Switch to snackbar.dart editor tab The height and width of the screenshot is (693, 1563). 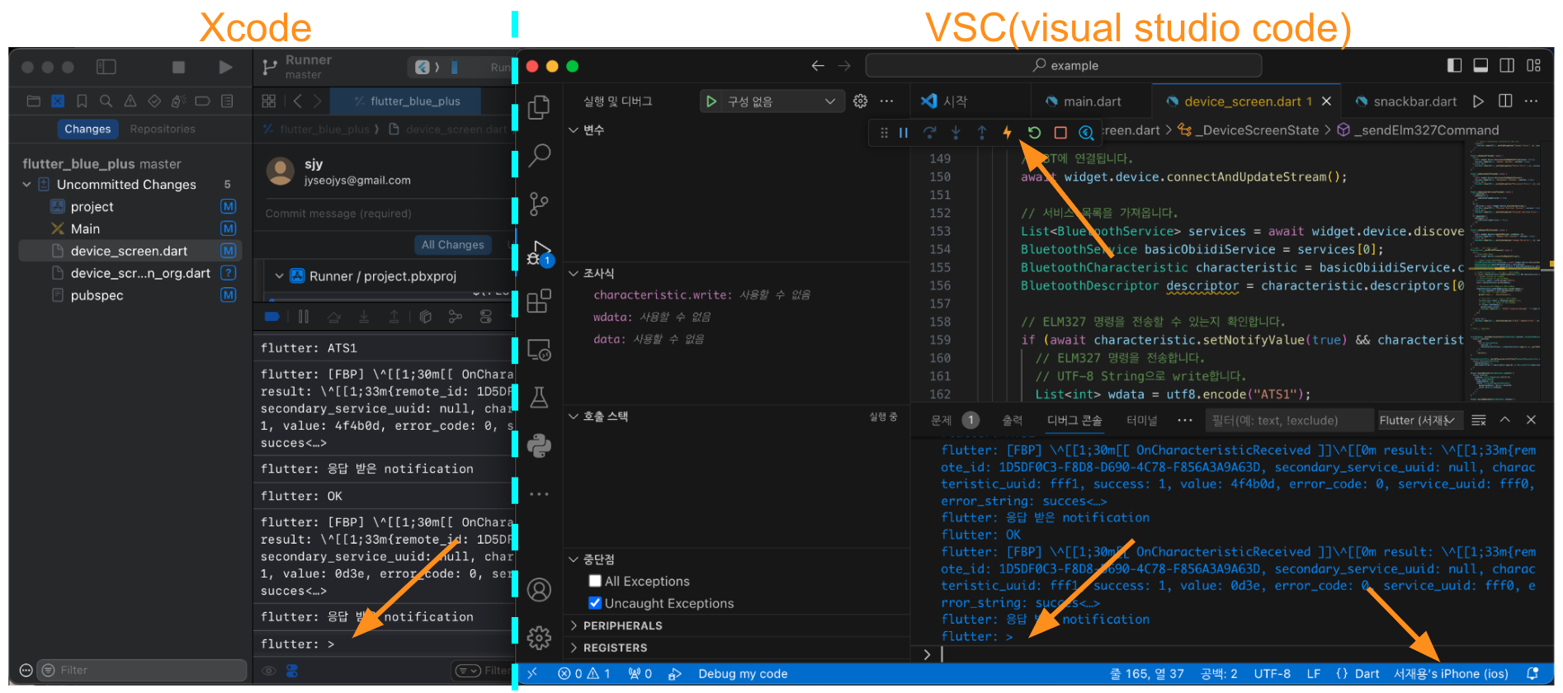[1405, 101]
